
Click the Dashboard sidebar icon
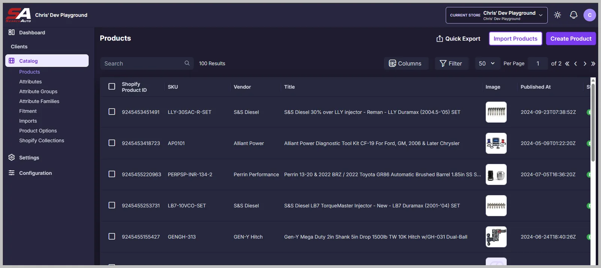(x=12, y=32)
